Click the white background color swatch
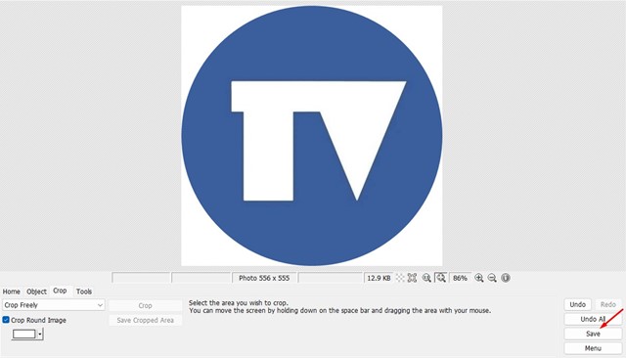 click(23, 335)
